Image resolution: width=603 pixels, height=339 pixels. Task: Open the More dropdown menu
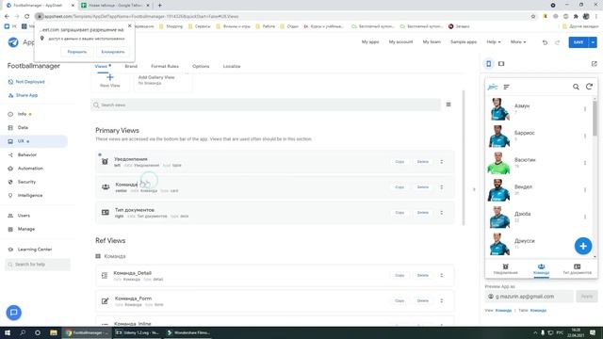click(x=517, y=41)
